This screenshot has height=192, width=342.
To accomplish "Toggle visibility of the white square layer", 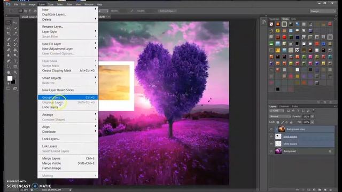I will 271,143.
